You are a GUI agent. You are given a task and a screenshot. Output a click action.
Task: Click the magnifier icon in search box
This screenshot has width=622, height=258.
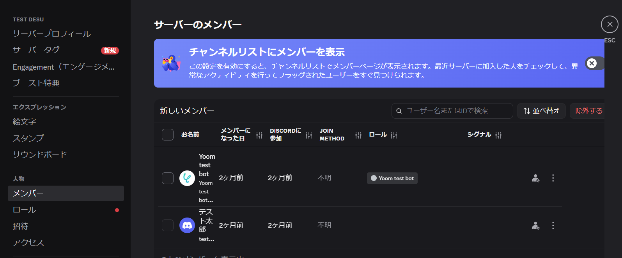coord(399,111)
